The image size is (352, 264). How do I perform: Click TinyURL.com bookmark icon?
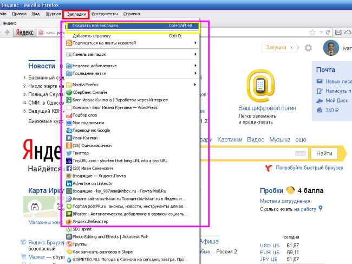pyautogui.click(x=69, y=161)
